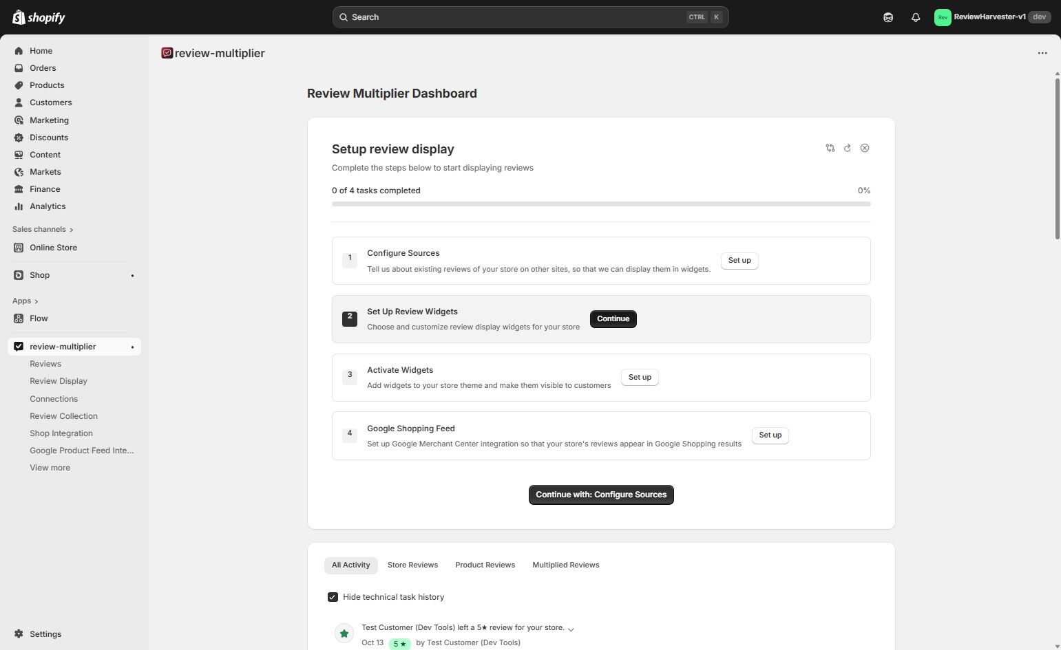
Task: Click '0 of 4 tasks completed' text
Action: pos(376,191)
